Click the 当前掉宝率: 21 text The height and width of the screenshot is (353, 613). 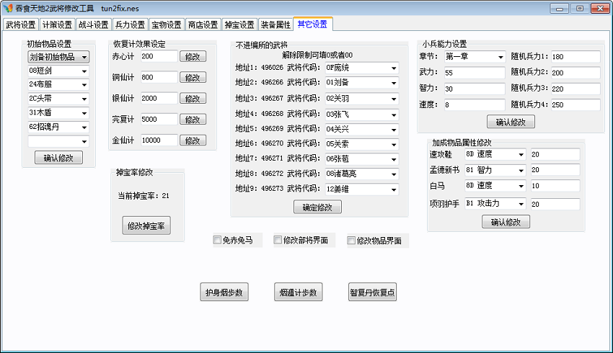[144, 196]
